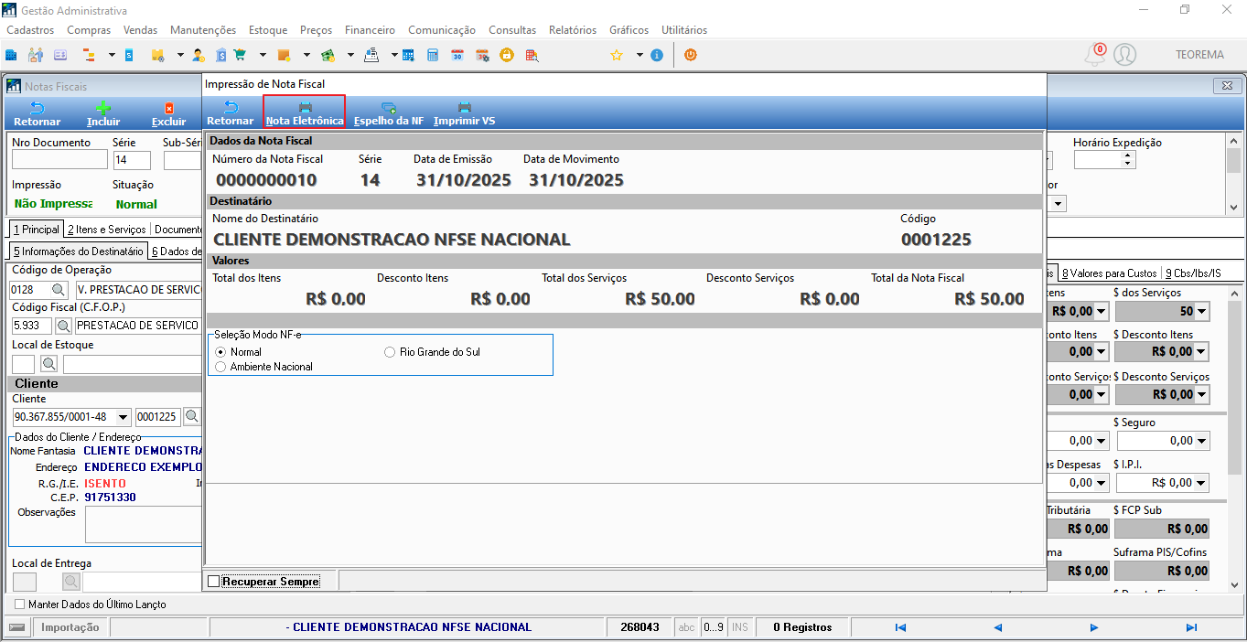Click the search magnifier beside C.F.O.P. field

[x=64, y=326]
